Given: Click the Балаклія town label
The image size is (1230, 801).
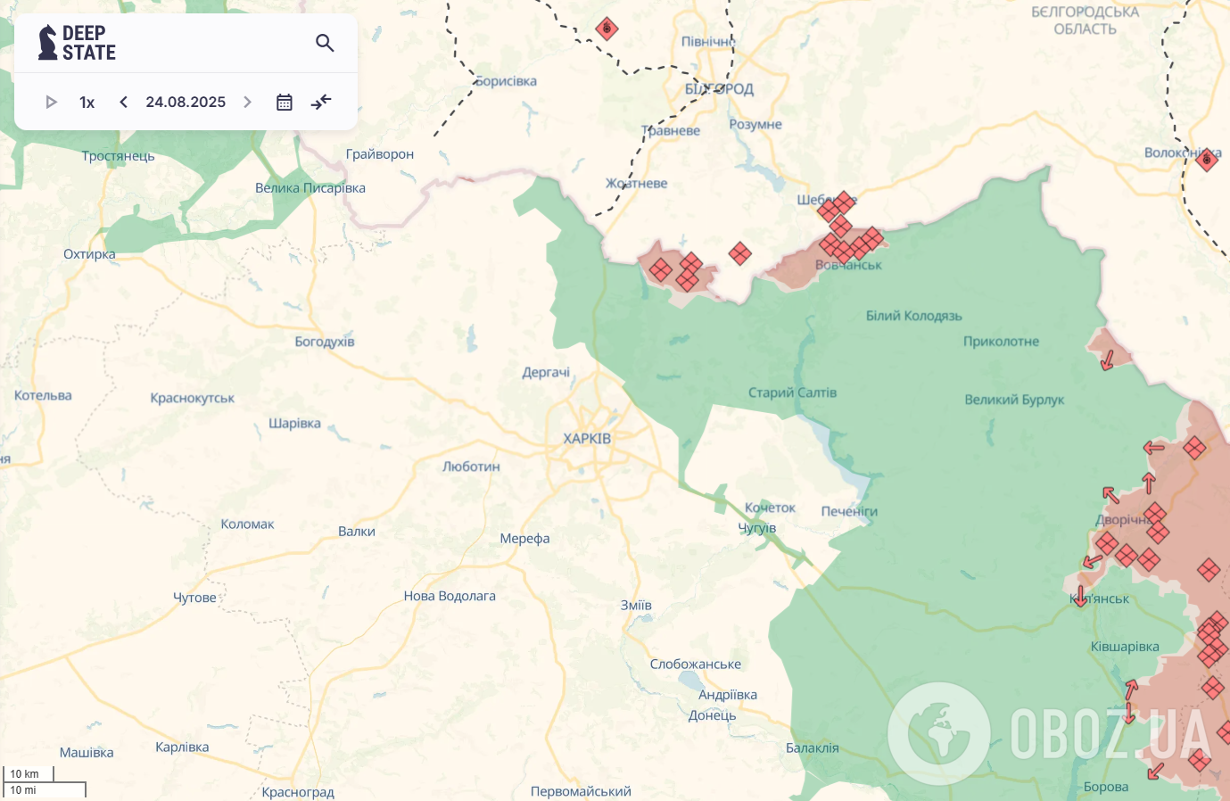Looking at the screenshot, I should (x=812, y=748).
